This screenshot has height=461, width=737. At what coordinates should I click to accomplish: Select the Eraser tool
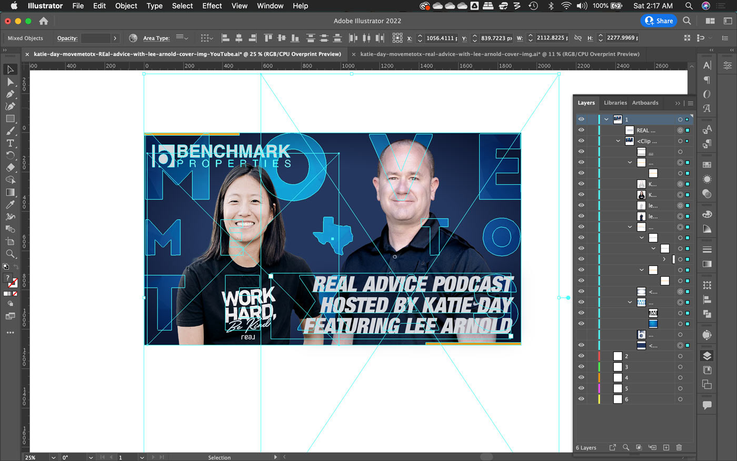pos(10,168)
